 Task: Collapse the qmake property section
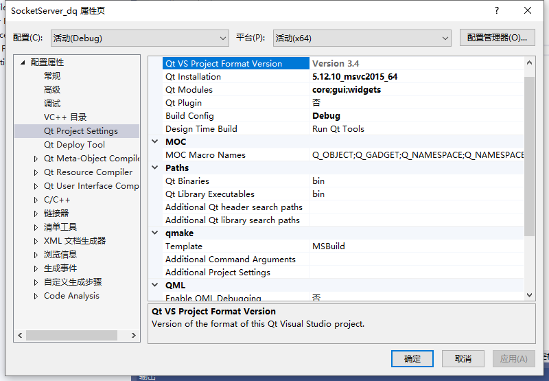[x=155, y=233]
